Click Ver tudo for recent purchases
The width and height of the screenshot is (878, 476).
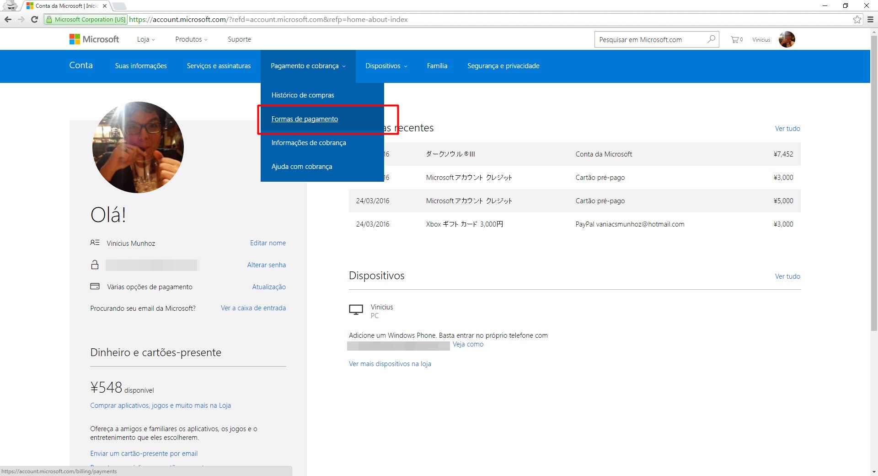(787, 129)
